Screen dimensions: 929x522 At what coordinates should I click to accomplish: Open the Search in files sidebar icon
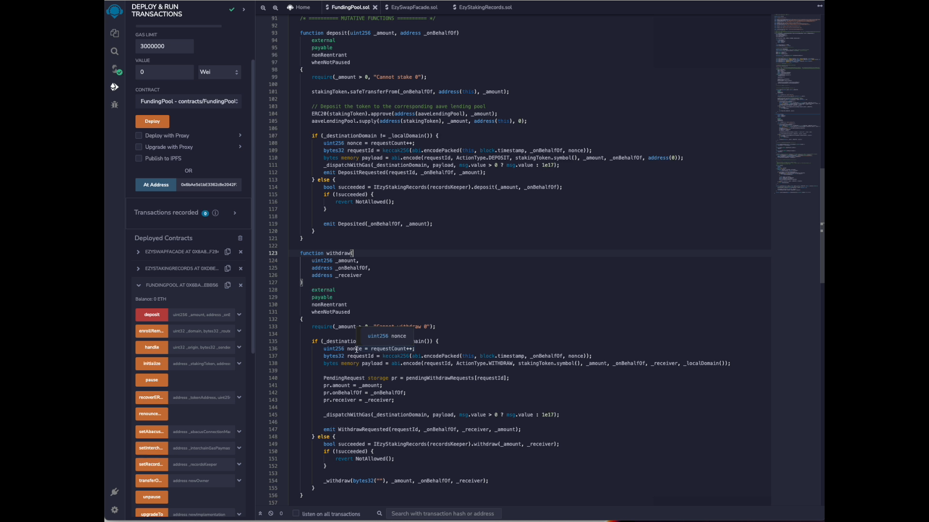pyautogui.click(x=115, y=51)
